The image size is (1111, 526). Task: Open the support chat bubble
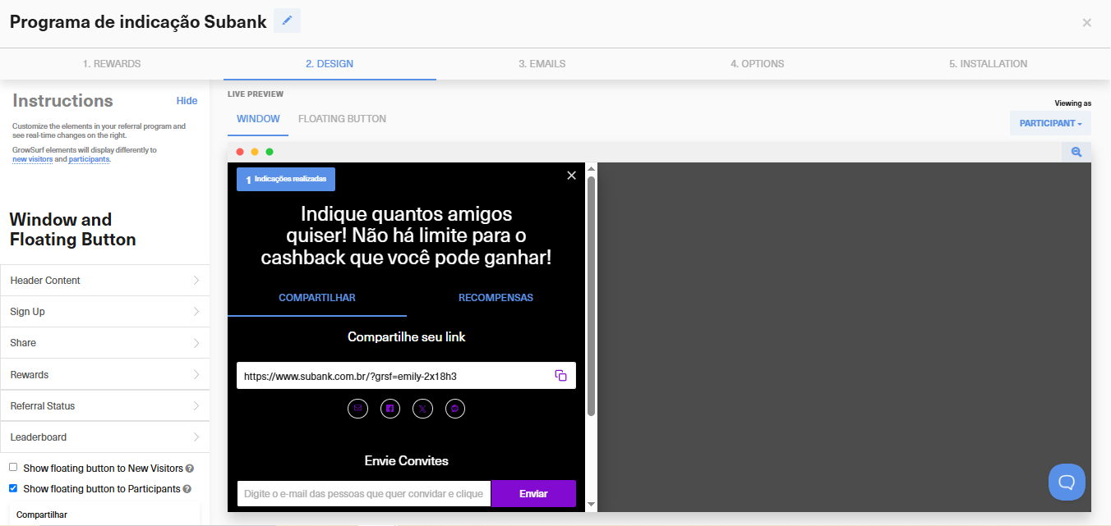[1067, 482]
